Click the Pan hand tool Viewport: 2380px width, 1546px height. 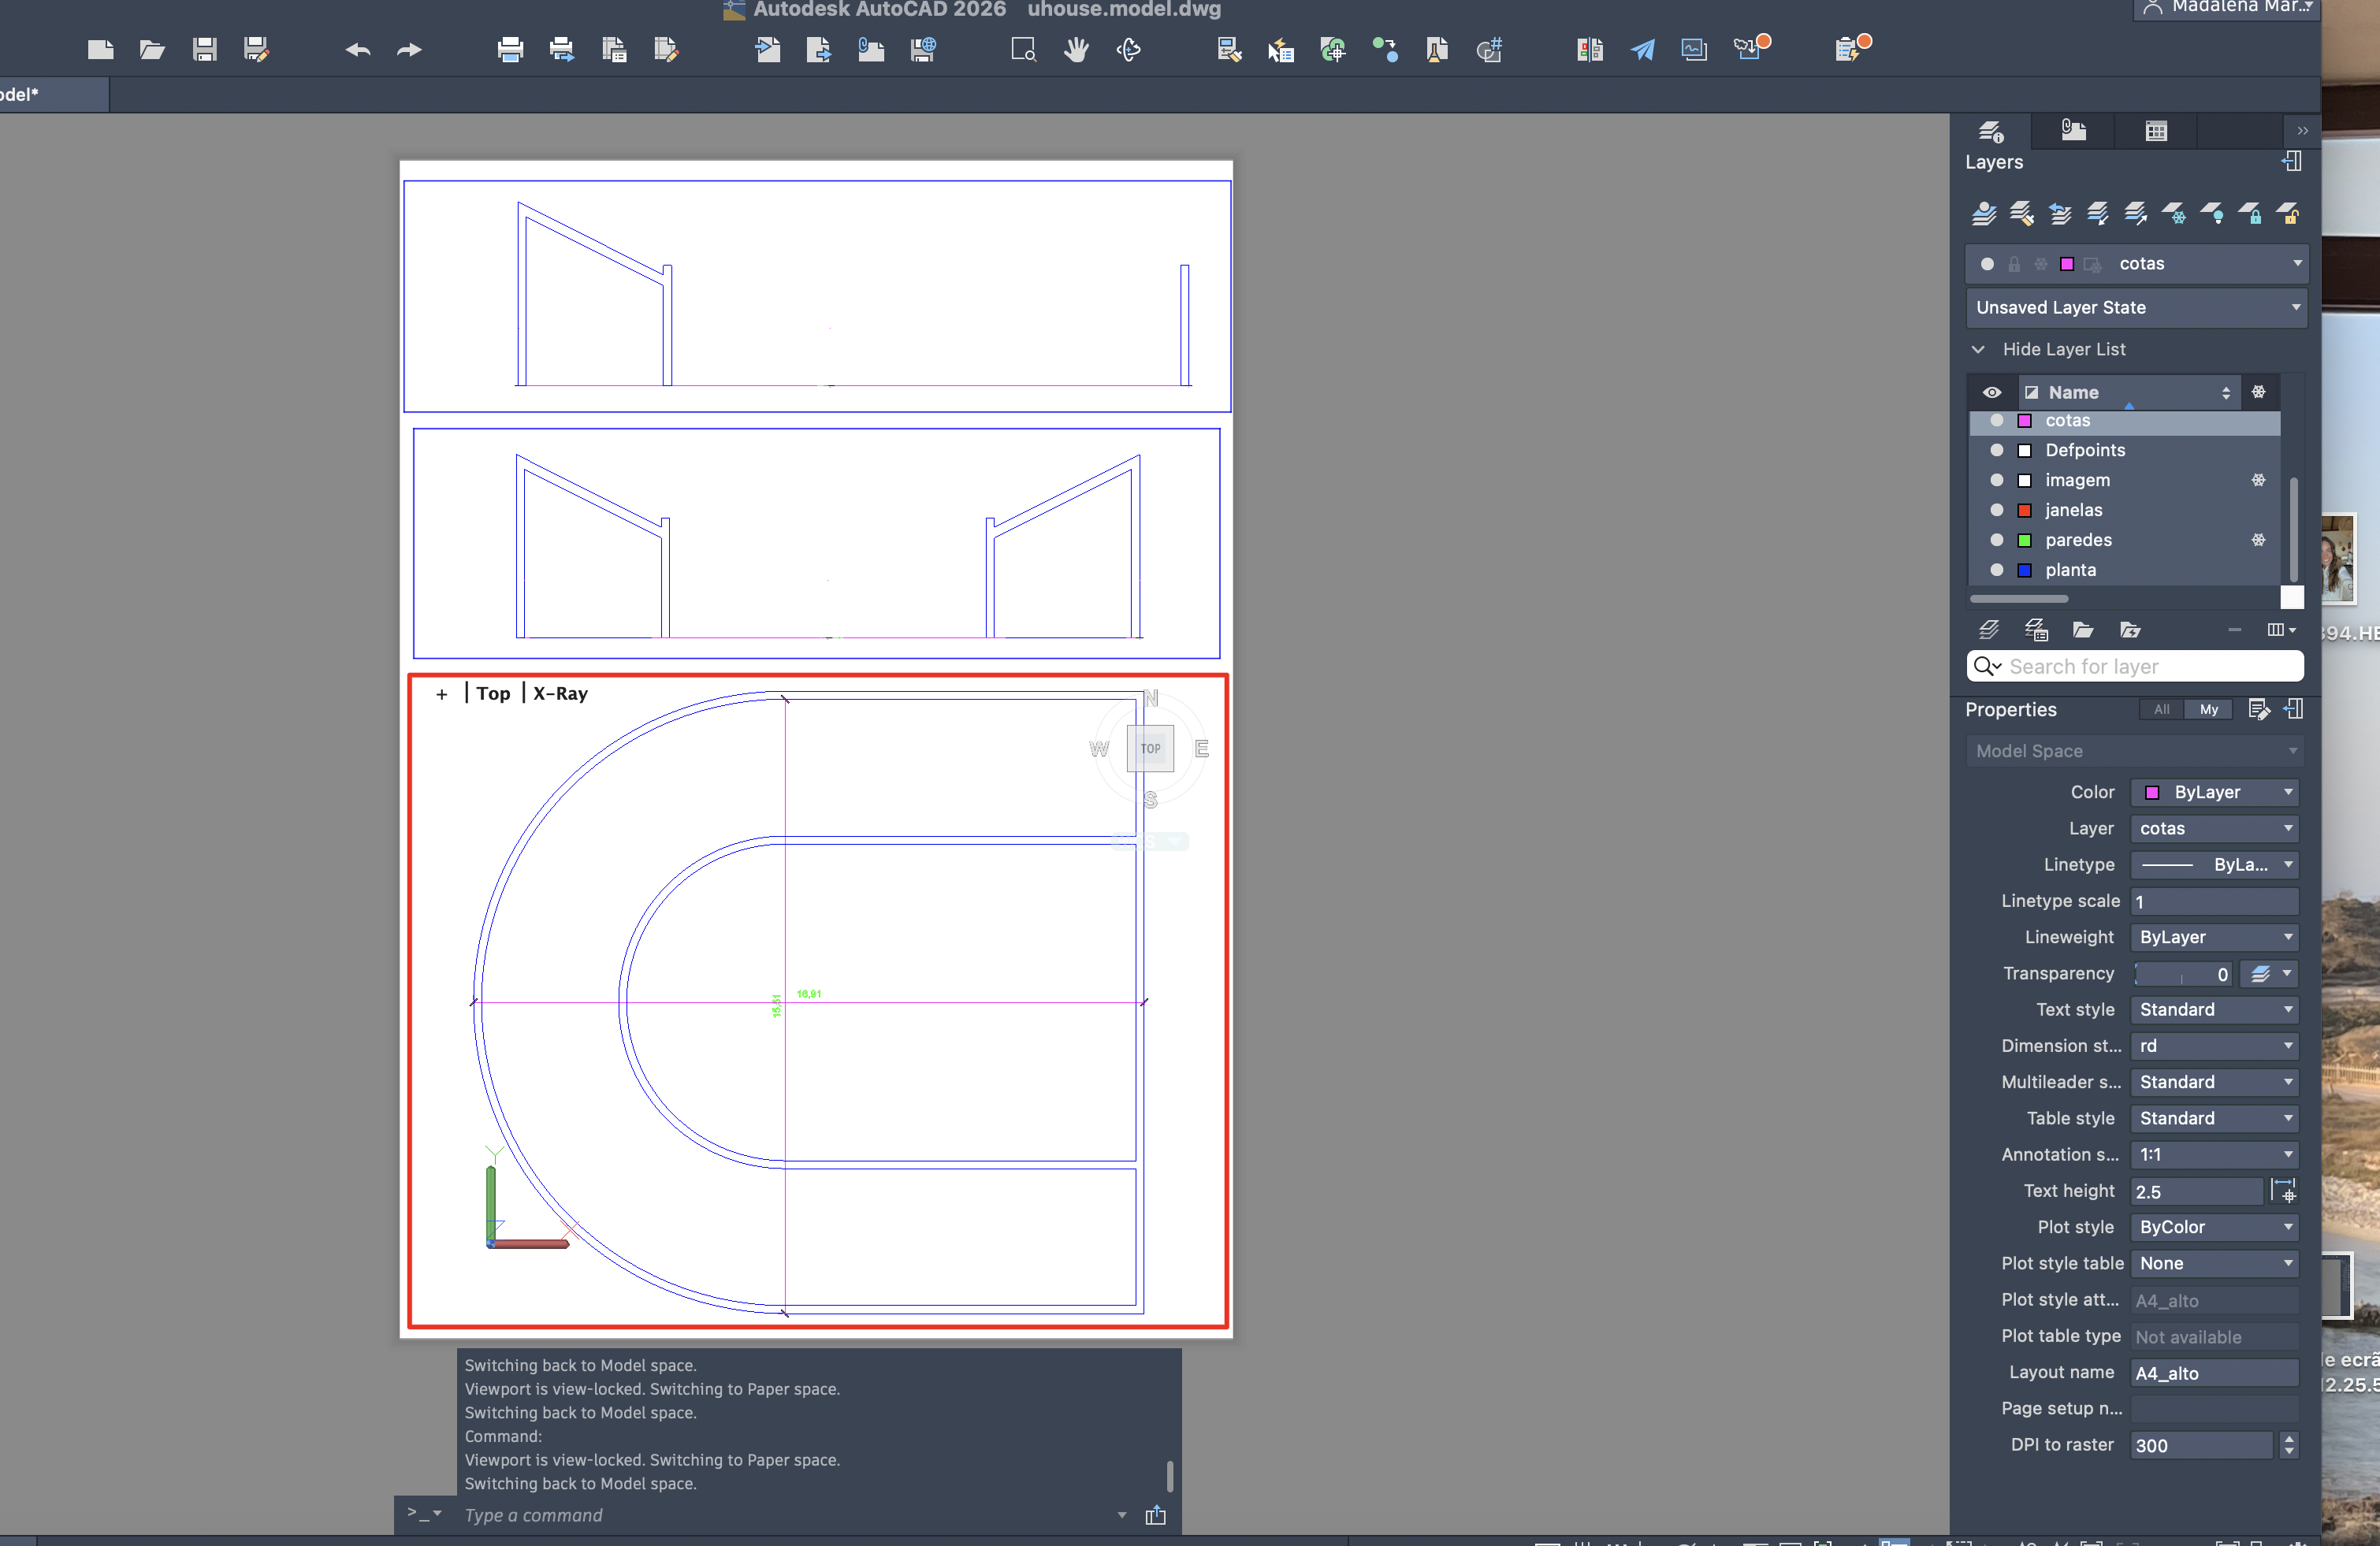[x=1076, y=50]
